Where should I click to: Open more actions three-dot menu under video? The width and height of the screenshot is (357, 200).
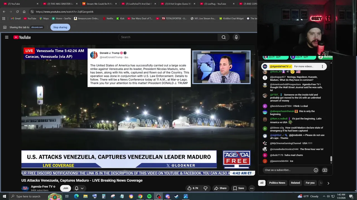252,188
